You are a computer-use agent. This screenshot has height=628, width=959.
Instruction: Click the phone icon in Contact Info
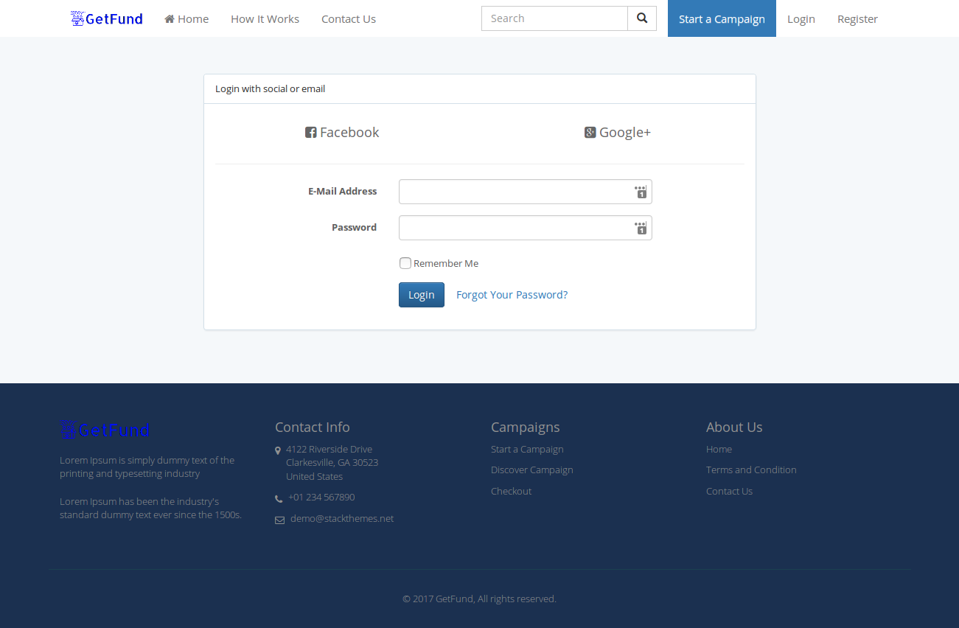click(279, 498)
